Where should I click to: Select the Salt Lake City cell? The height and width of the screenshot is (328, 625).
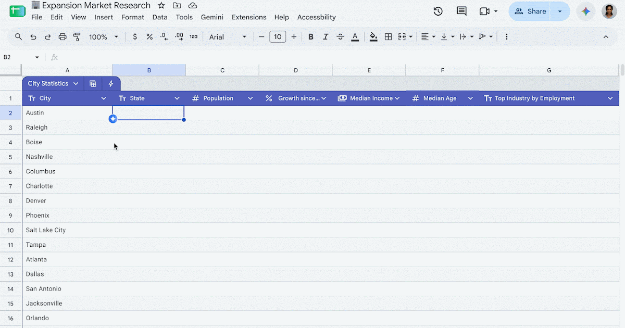[x=67, y=230]
